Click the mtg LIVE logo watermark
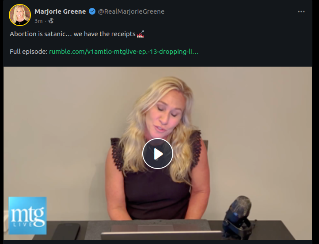Screen dimensions: 319x244 [x=27, y=216]
